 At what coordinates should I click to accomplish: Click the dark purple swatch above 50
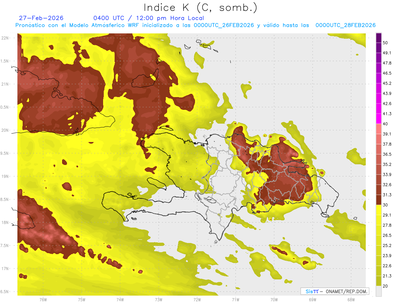pyautogui.click(x=379, y=38)
